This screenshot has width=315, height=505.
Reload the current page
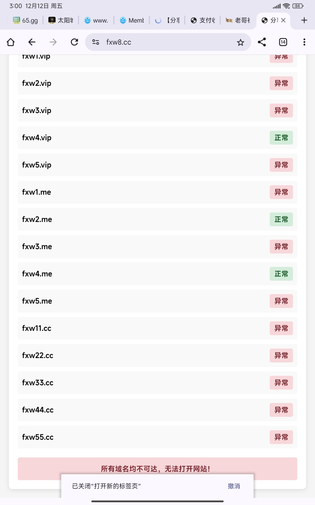(x=75, y=42)
